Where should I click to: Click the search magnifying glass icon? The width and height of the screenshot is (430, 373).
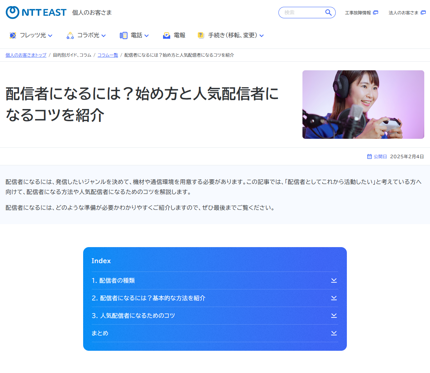click(328, 13)
